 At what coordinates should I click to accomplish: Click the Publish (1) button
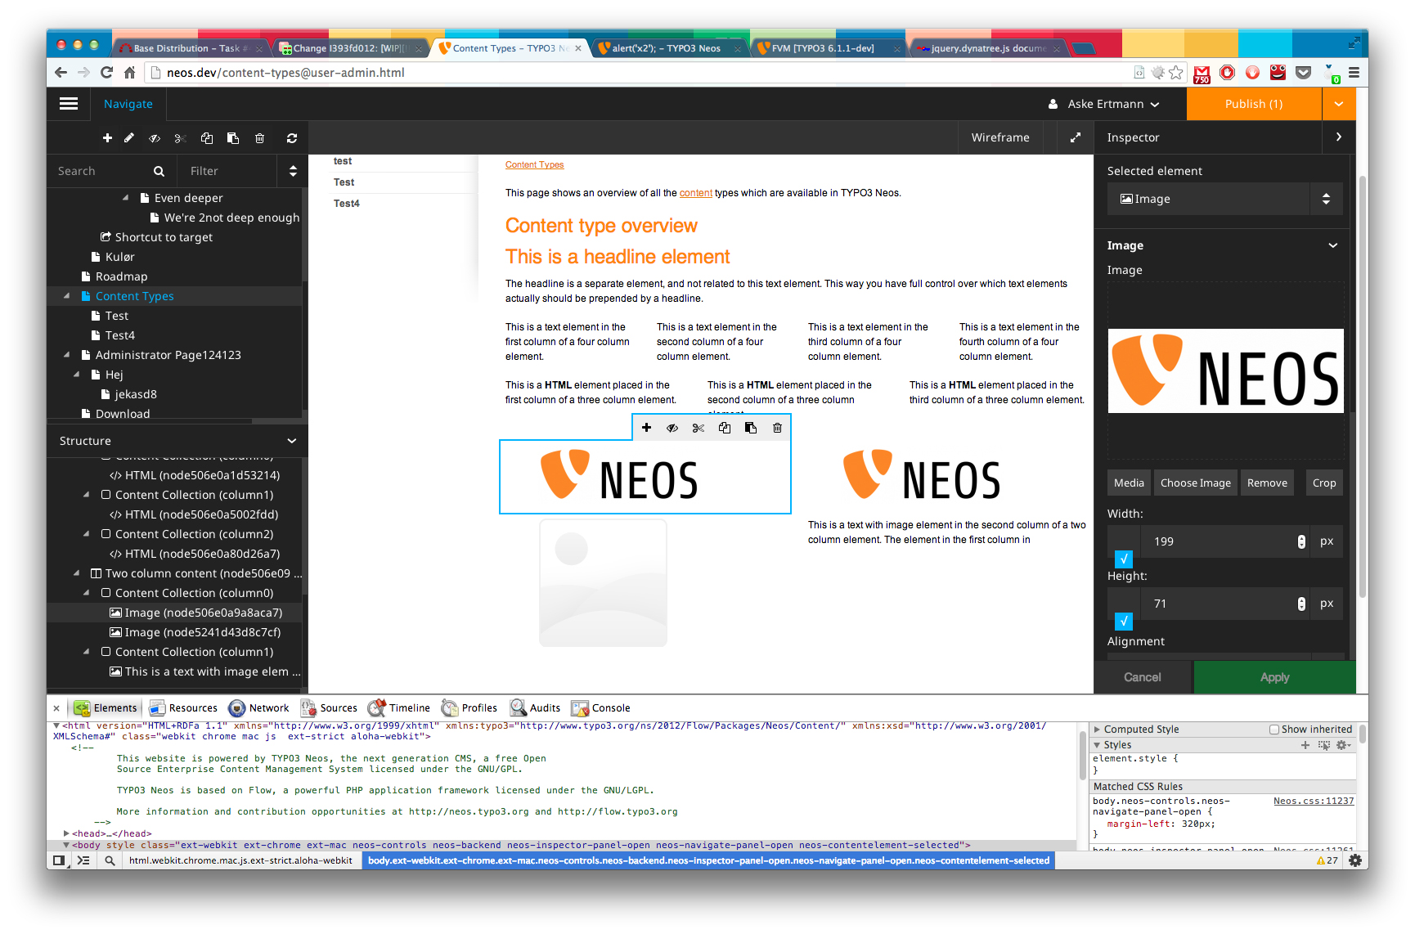(x=1253, y=104)
